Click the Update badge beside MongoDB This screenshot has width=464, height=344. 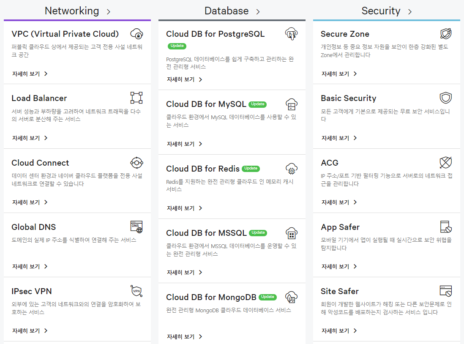(268, 297)
